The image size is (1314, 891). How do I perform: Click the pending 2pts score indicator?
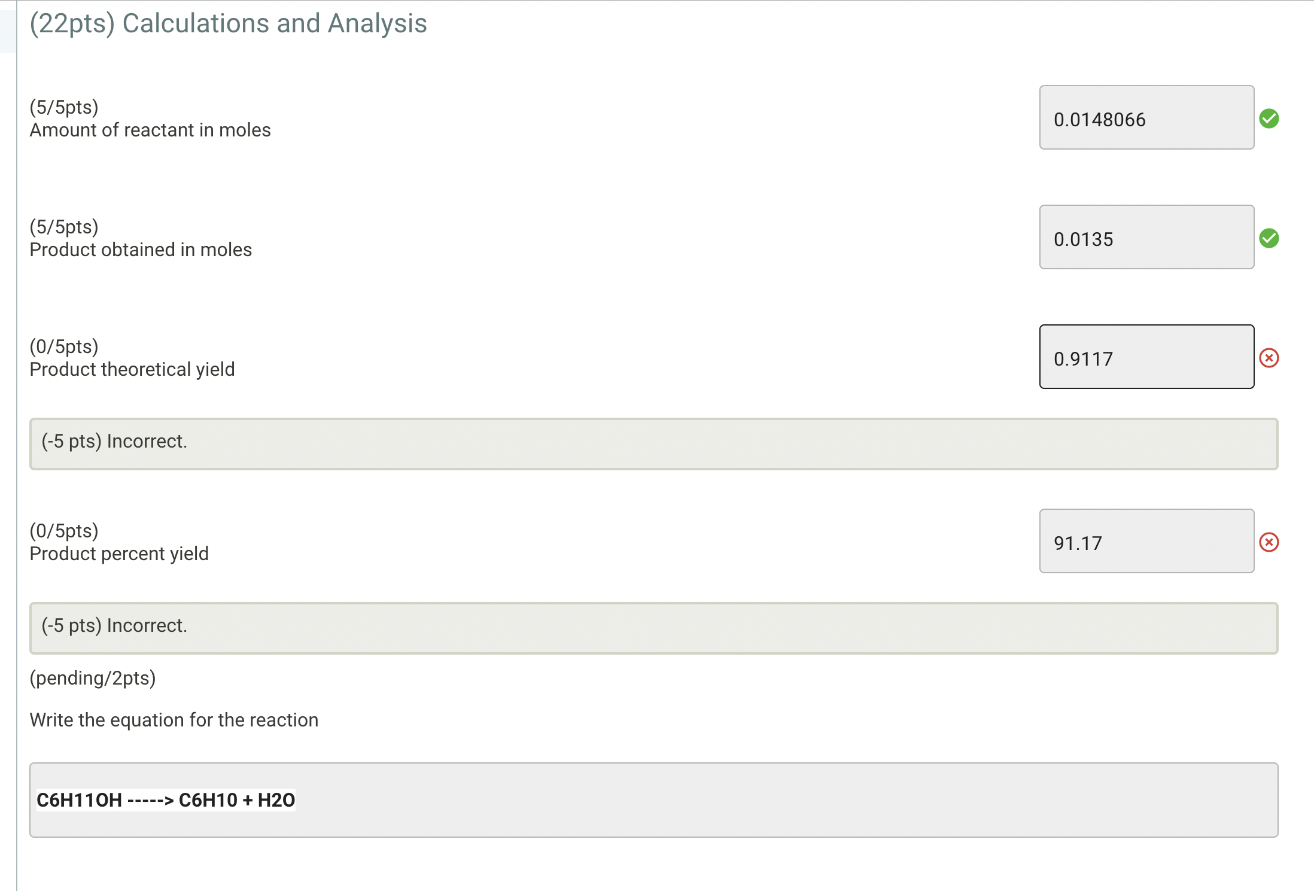[x=93, y=678]
